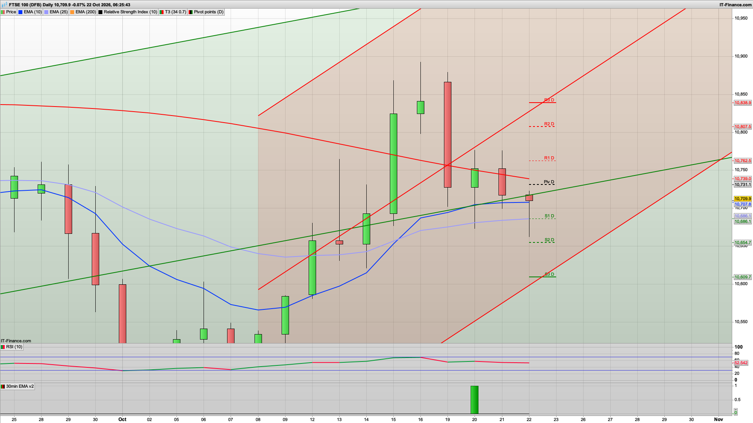Viewport: 753px width, 423px height.
Task: Click the red 10,838.9 price tag
Action: pos(742,103)
